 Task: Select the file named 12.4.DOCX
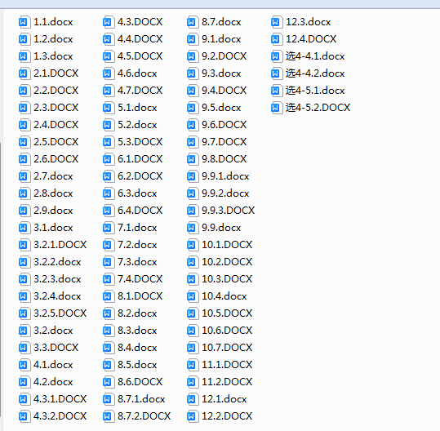pos(311,39)
